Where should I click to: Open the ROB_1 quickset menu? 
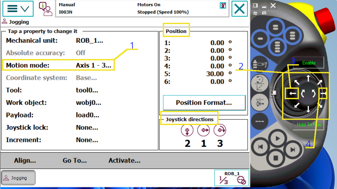[x=231, y=178]
